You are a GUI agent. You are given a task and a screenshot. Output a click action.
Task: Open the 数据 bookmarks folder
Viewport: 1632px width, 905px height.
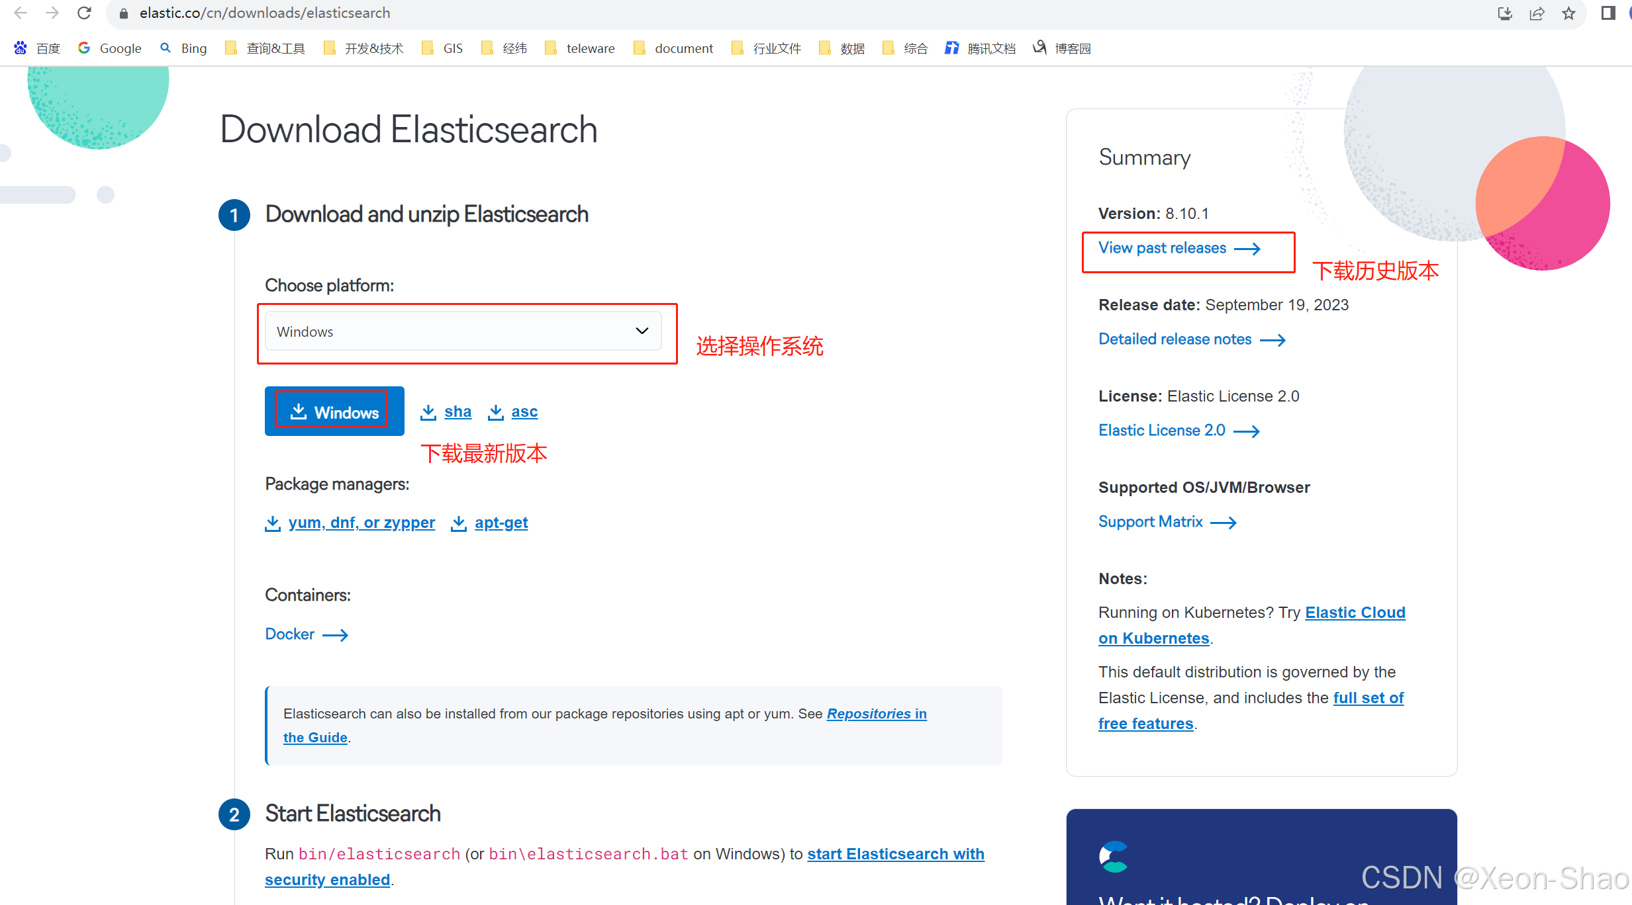[841, 48]
